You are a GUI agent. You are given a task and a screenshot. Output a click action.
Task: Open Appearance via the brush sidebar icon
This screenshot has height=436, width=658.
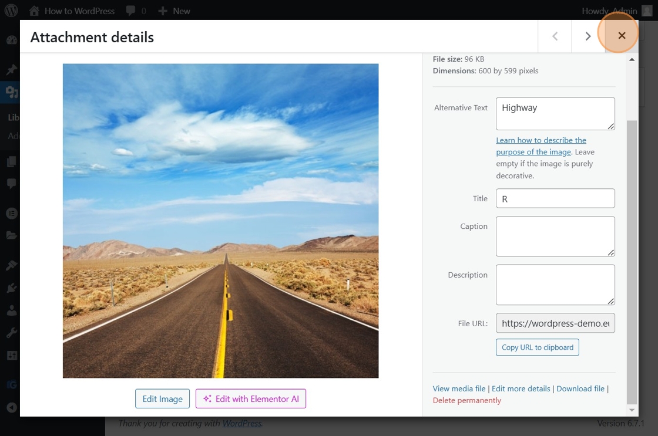click(x=12, y=265)
